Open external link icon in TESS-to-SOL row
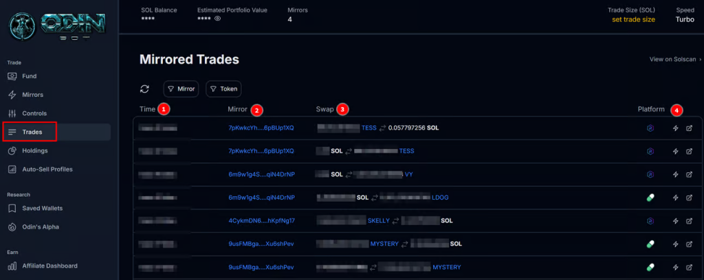Image resolution: width=704 pixels, height=280 pixels. [689, 128]
